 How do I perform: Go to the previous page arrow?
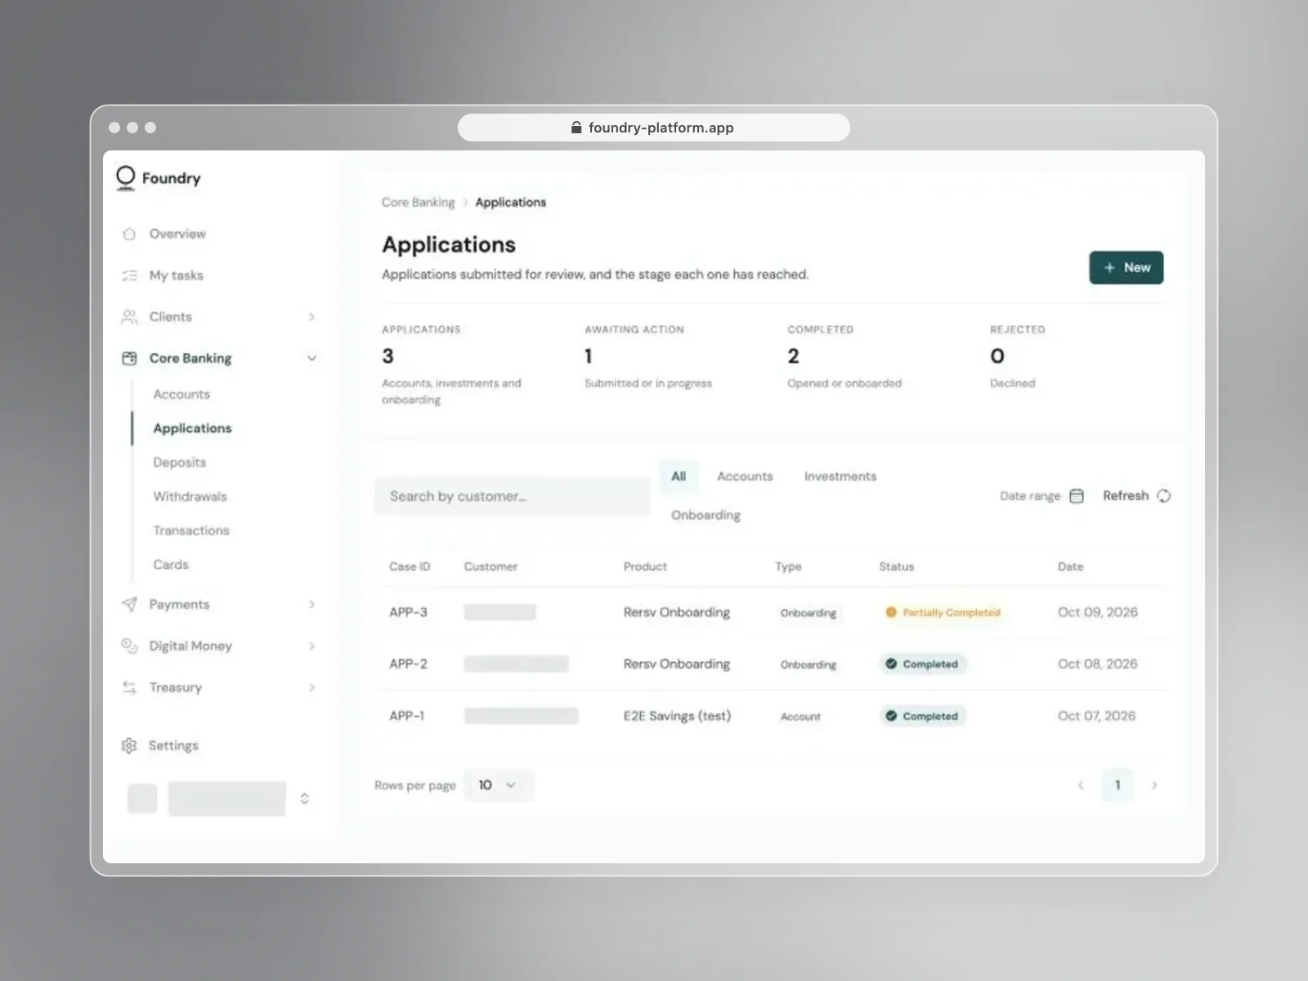[1081, 785]
